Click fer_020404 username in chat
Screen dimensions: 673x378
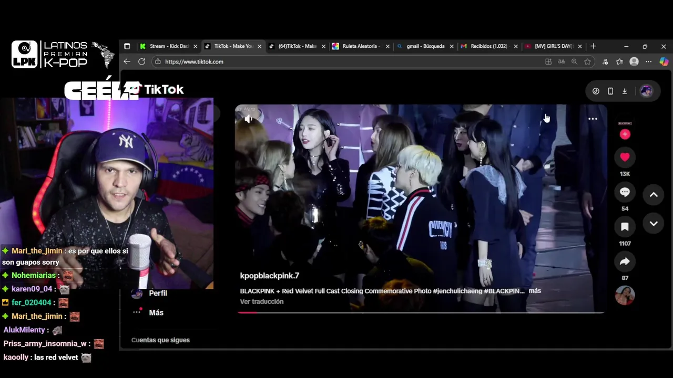click(32, 302)
